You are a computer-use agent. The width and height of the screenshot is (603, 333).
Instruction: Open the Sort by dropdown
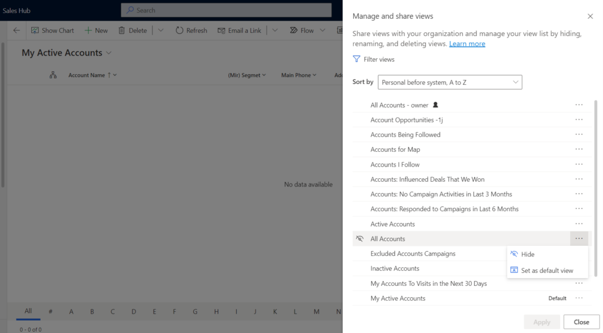click(450, 82)
